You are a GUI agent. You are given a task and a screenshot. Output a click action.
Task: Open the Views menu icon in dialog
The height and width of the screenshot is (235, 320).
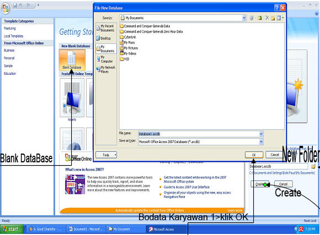279,18
